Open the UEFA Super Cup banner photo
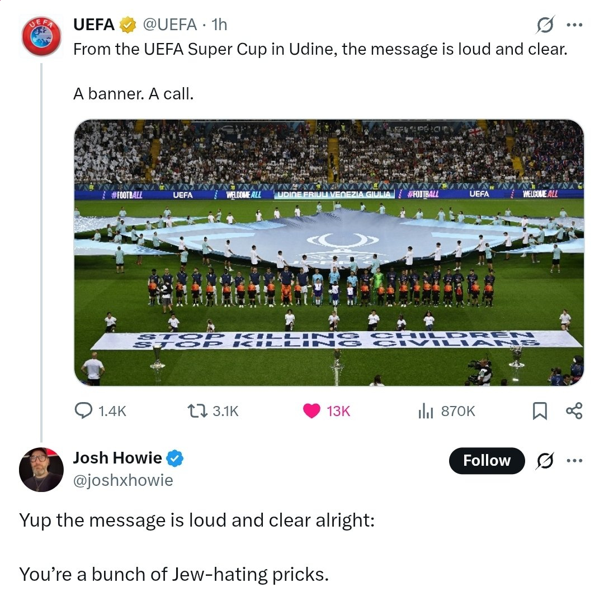Viewport: 604px width, 597px height. (x=329, y=252)
